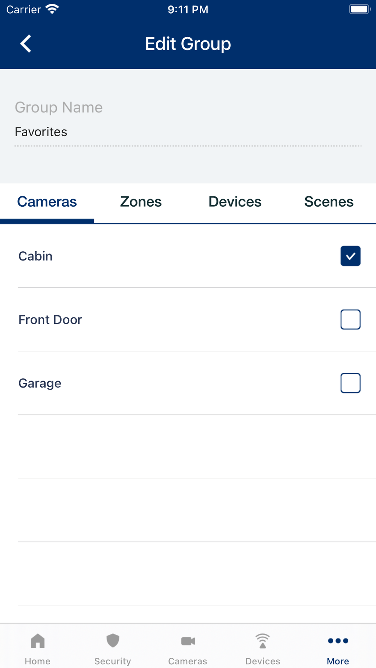Check the Front Door camera checkbox
This screenshot has width=376, height=668.
click(x=350, y=319)
